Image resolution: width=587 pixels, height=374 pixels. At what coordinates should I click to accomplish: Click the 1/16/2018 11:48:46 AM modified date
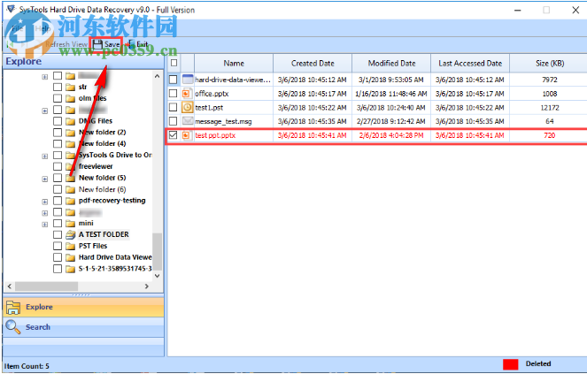391,94
